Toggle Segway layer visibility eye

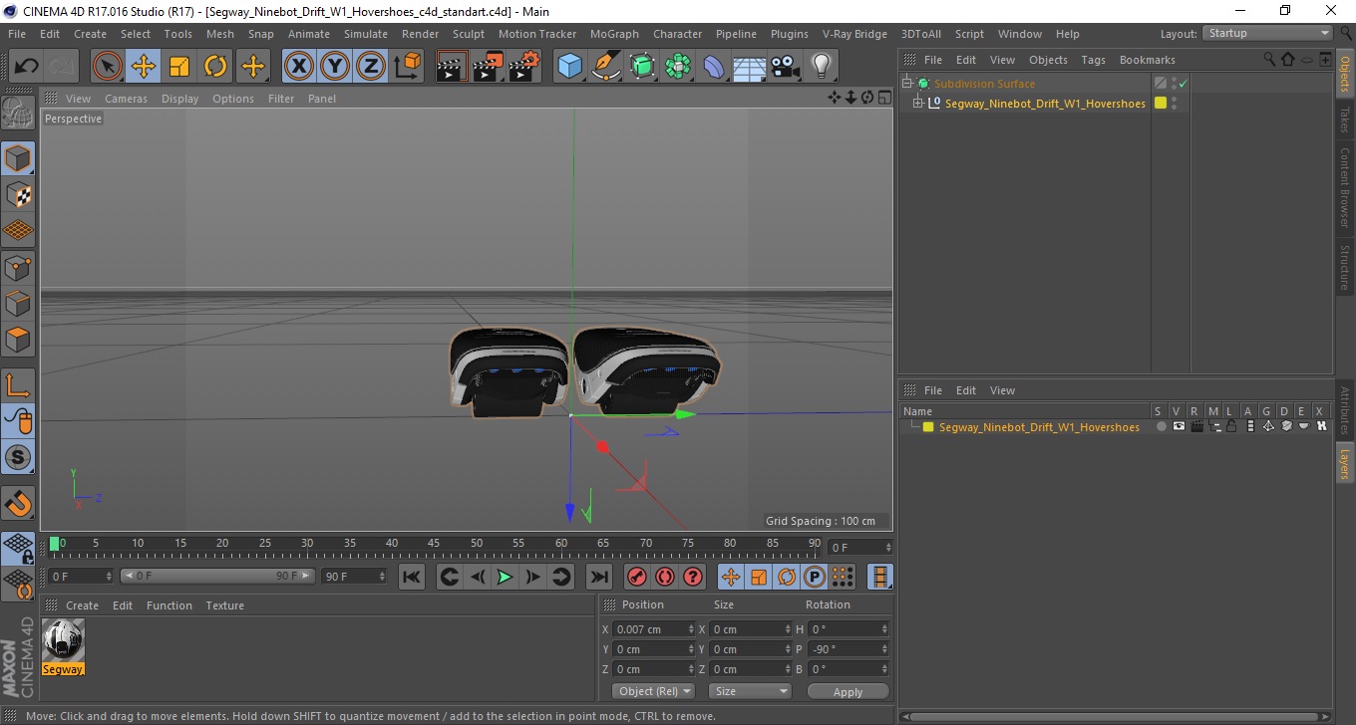point(1179,426)
